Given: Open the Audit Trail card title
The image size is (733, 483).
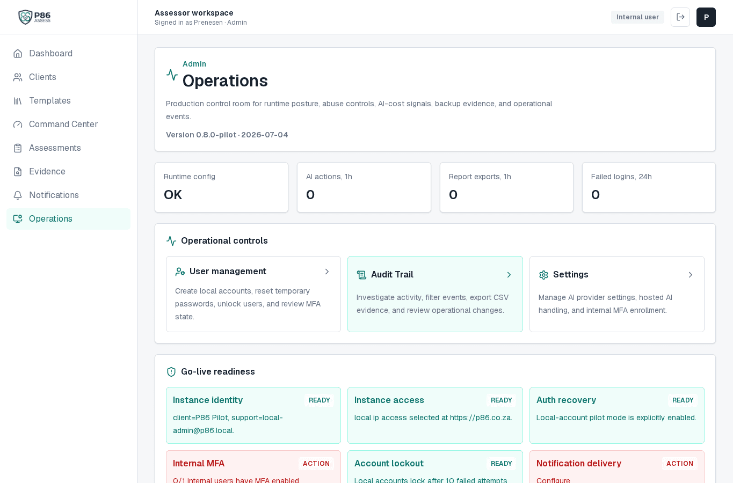Looking at the screenshot, I should (x=392, y=275).
